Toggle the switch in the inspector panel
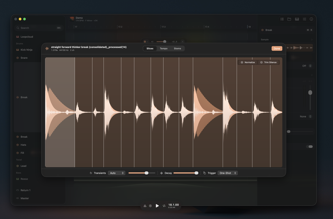Screen dimensions: 333x219 tap(310, 147)
